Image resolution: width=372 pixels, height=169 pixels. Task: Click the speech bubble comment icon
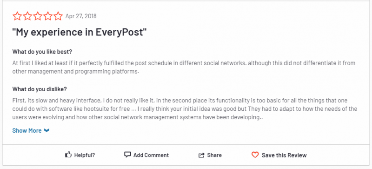point(127,155)
